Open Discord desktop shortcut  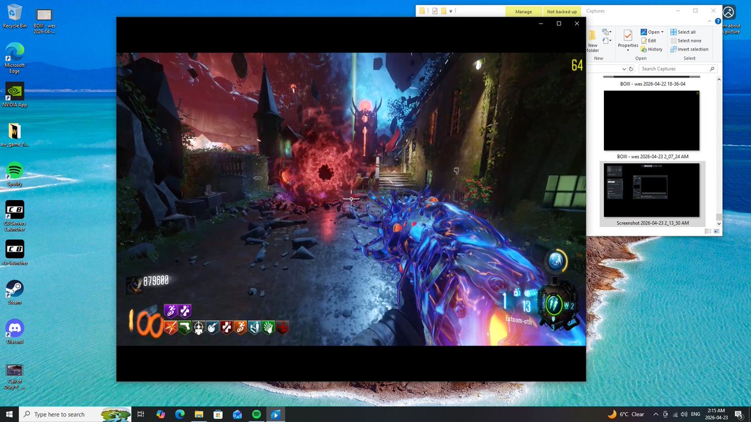tap(14, 331)
